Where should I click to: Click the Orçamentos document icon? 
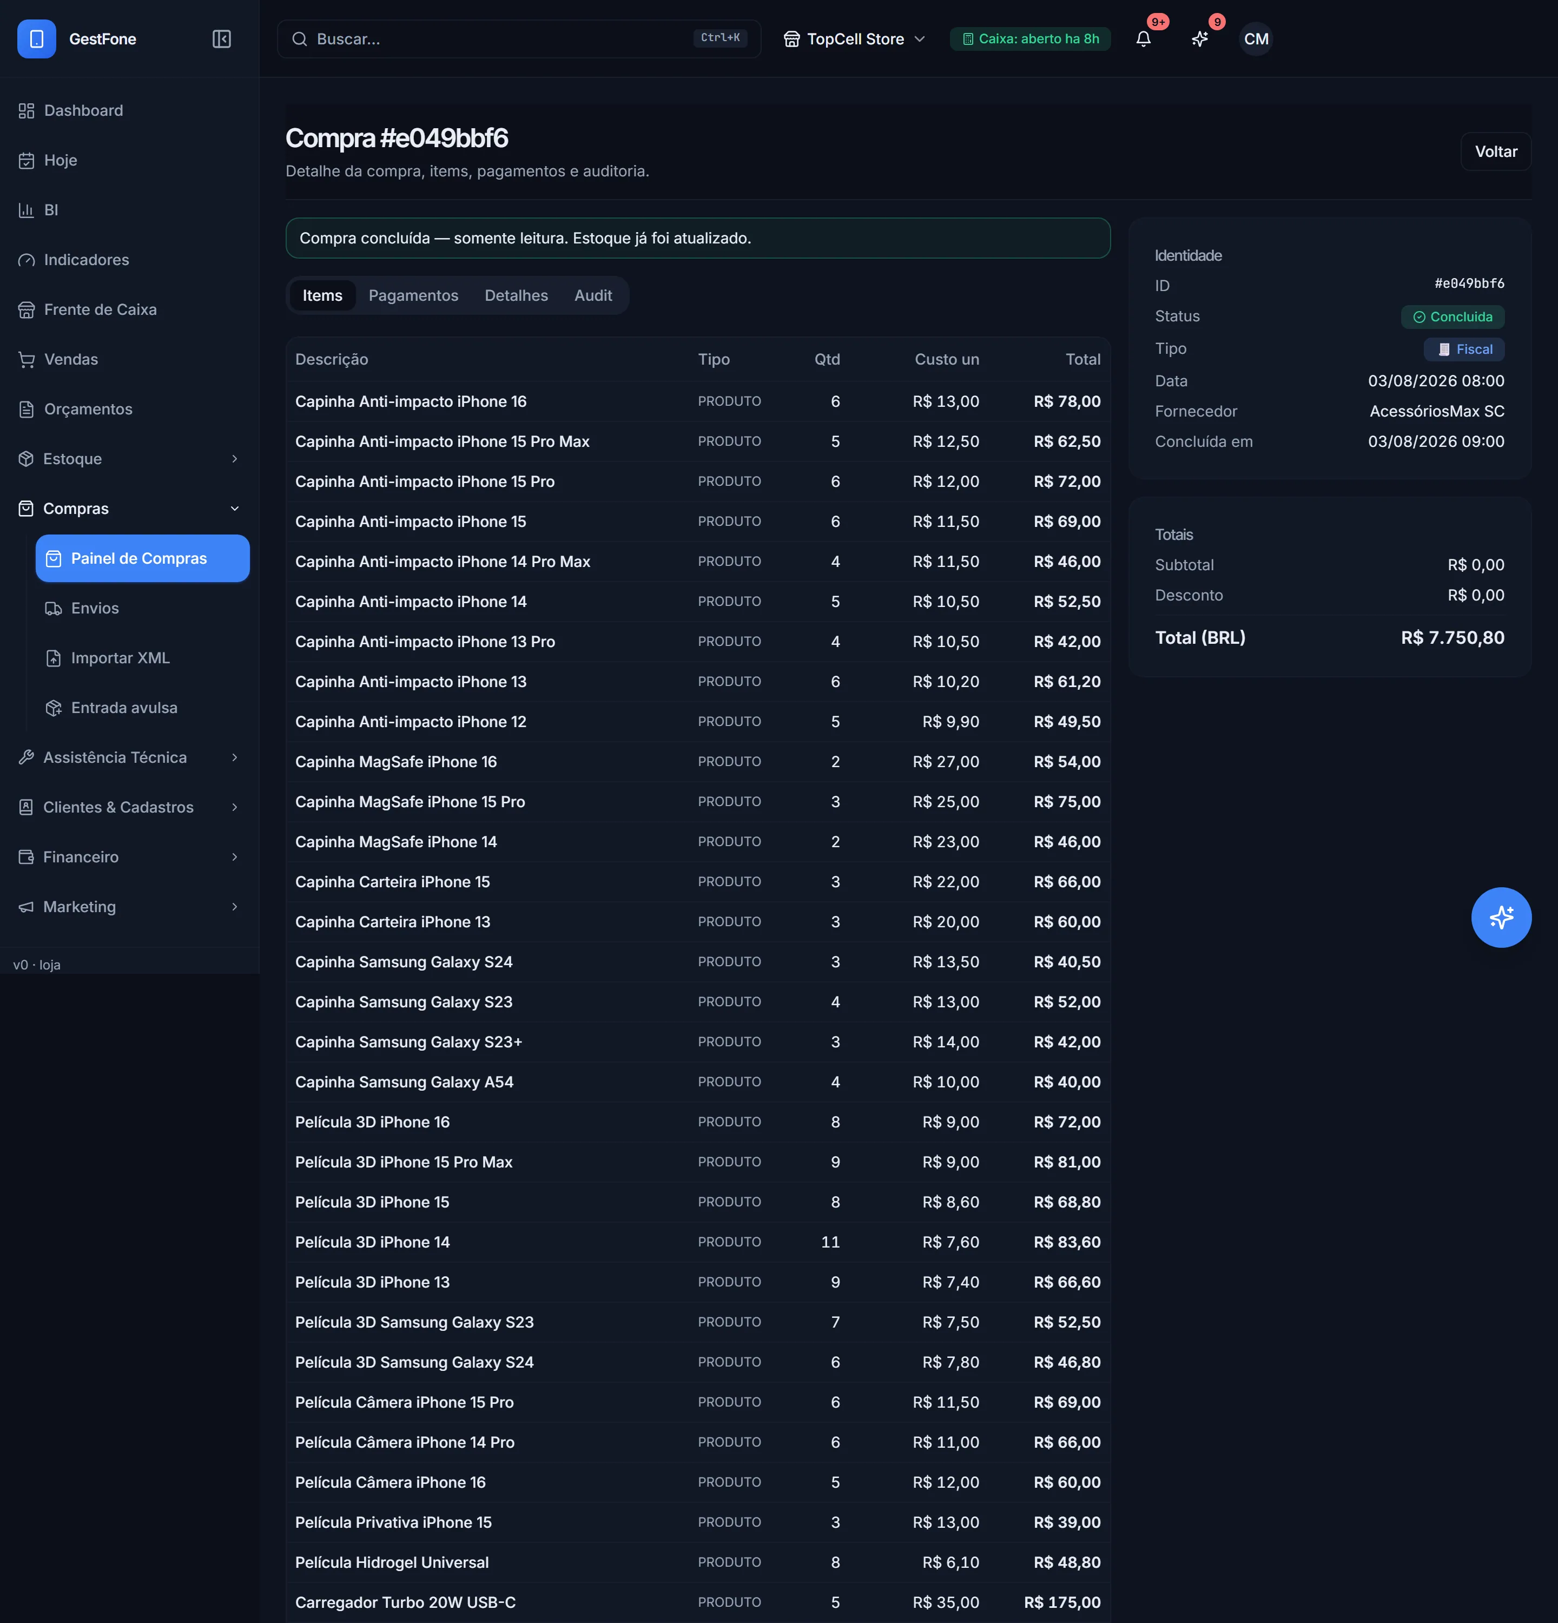[x=27, y=409]
